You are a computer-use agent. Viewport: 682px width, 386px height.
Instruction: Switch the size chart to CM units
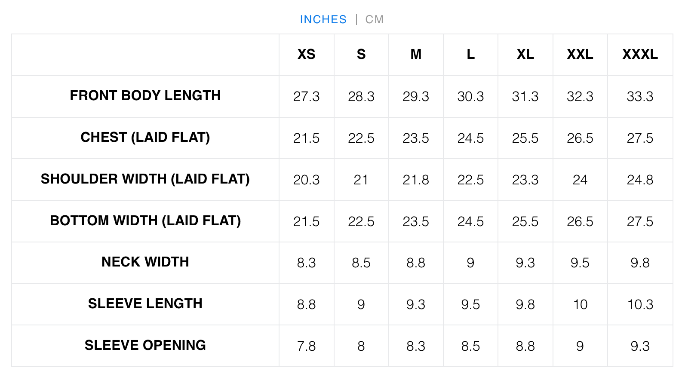coord(374,19)
